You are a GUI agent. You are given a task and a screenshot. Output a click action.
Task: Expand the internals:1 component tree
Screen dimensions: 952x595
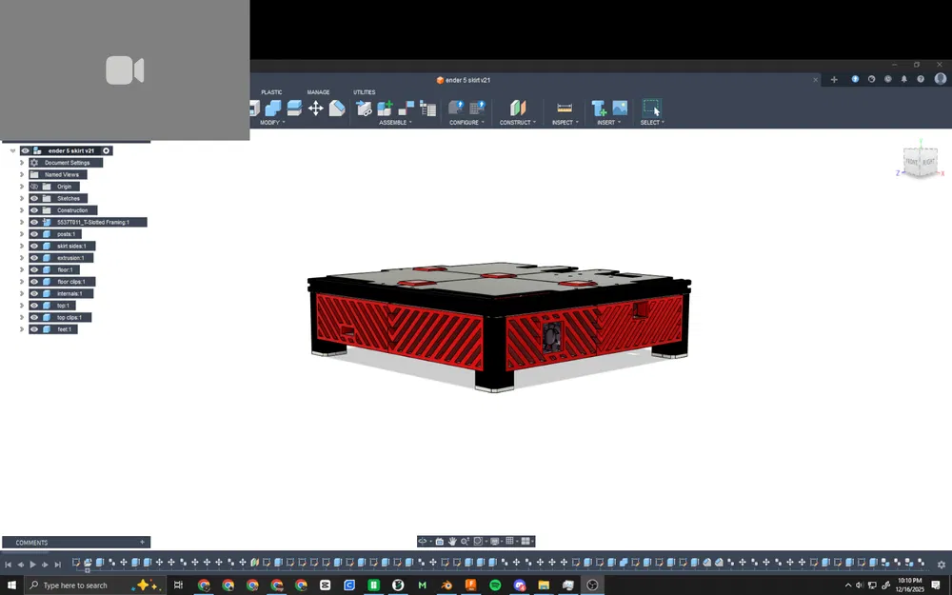click(21, 293)
